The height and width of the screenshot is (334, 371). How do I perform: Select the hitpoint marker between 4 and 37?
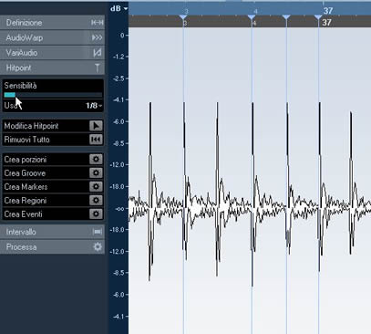[286, 17]
